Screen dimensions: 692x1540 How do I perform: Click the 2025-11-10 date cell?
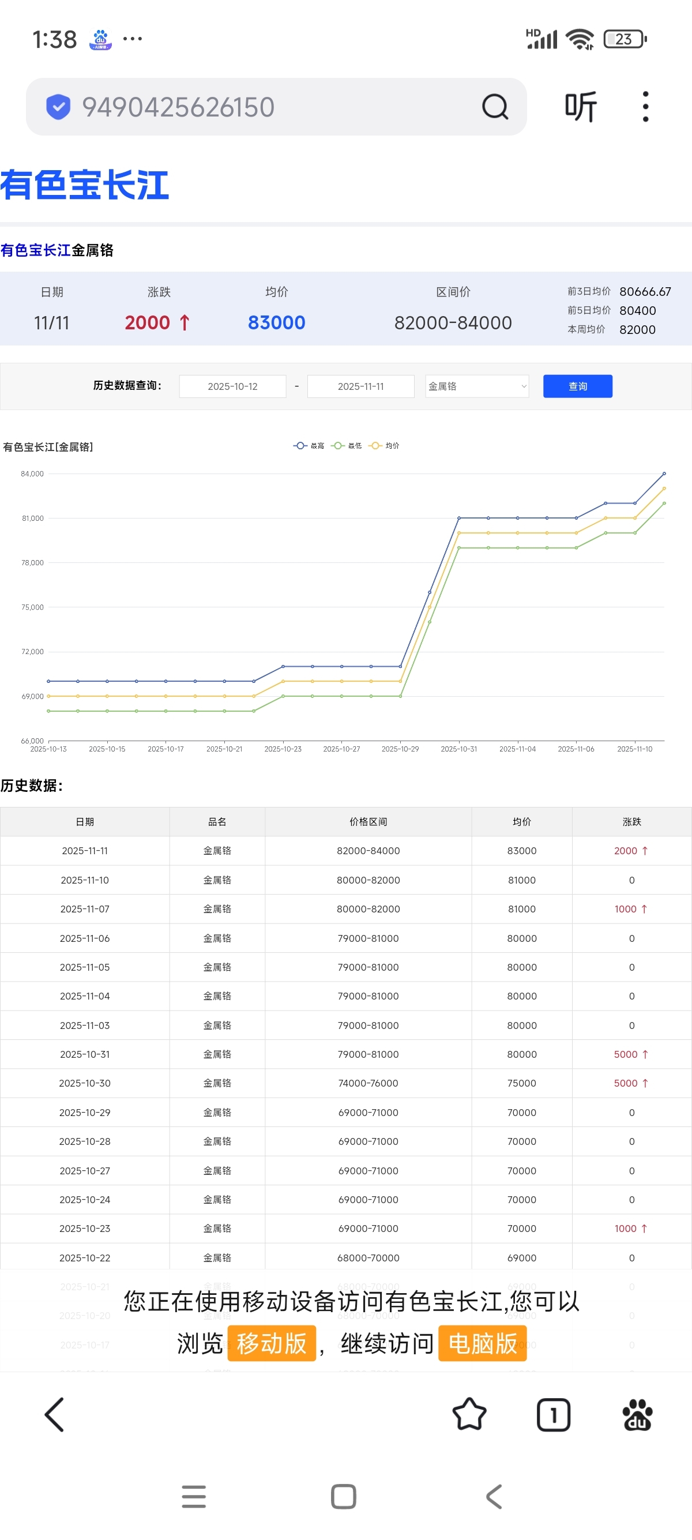85,880
